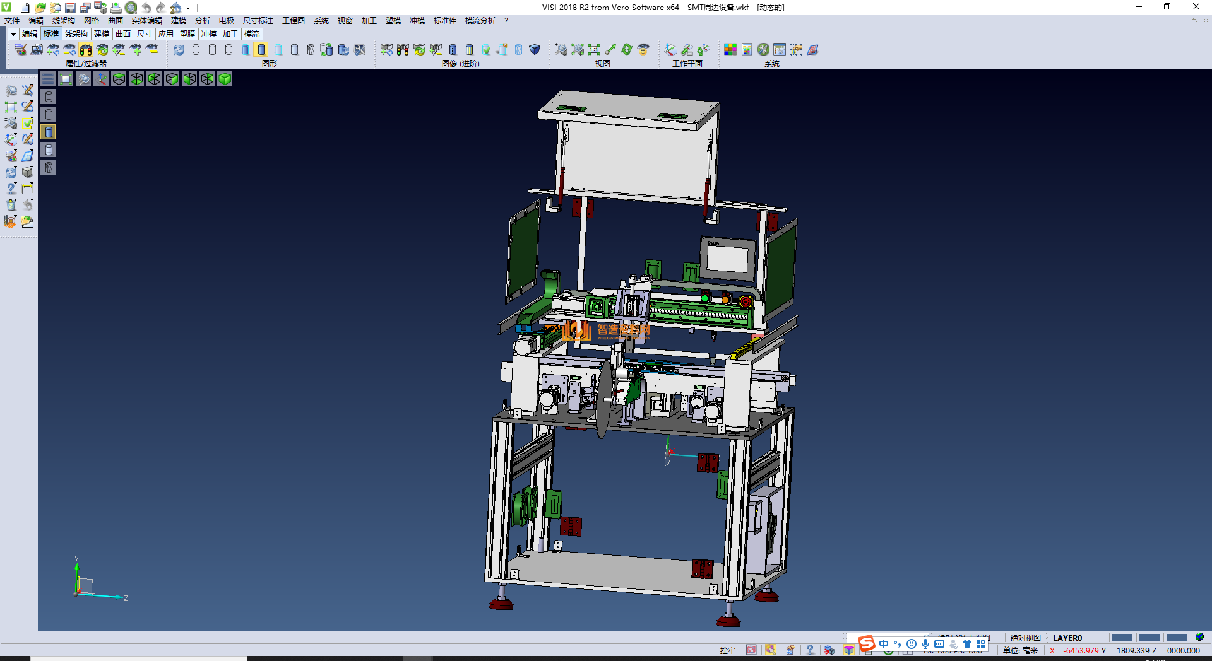Open the toolbar tabs dropdown arrow
Image resolution: width=1212 pixels, height=661 pixels.
[x=13, y=34]
